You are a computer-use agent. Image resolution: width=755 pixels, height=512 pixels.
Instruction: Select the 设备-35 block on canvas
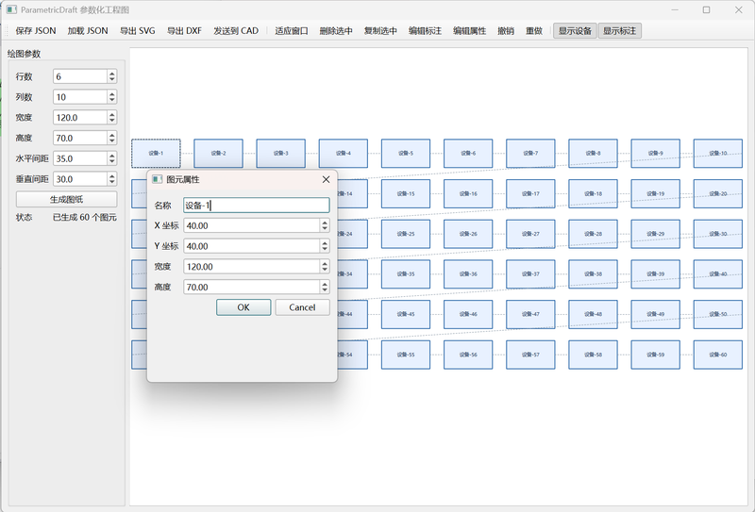[x=406, y=274]
